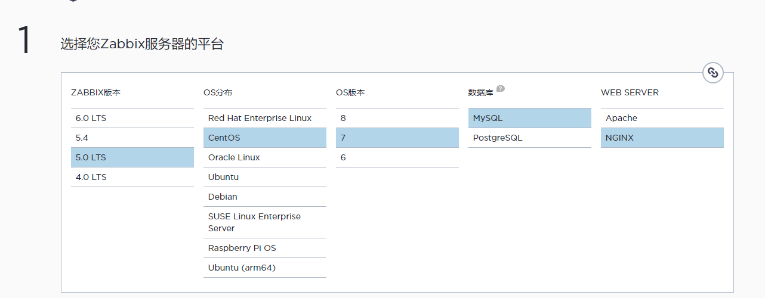Select the highlighted 5.0 LTS version

point(132,157)
